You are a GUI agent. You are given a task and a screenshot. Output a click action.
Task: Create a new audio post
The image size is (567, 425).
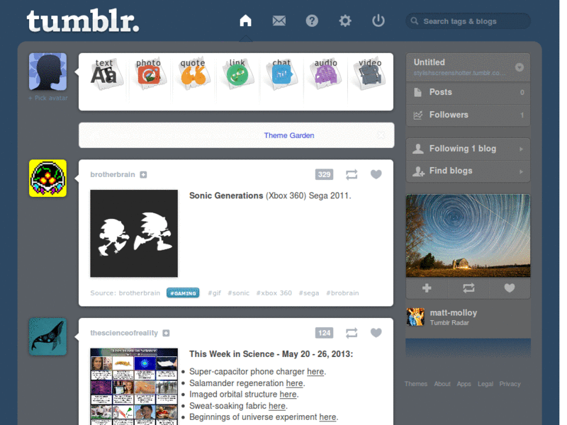click(326, 74)
